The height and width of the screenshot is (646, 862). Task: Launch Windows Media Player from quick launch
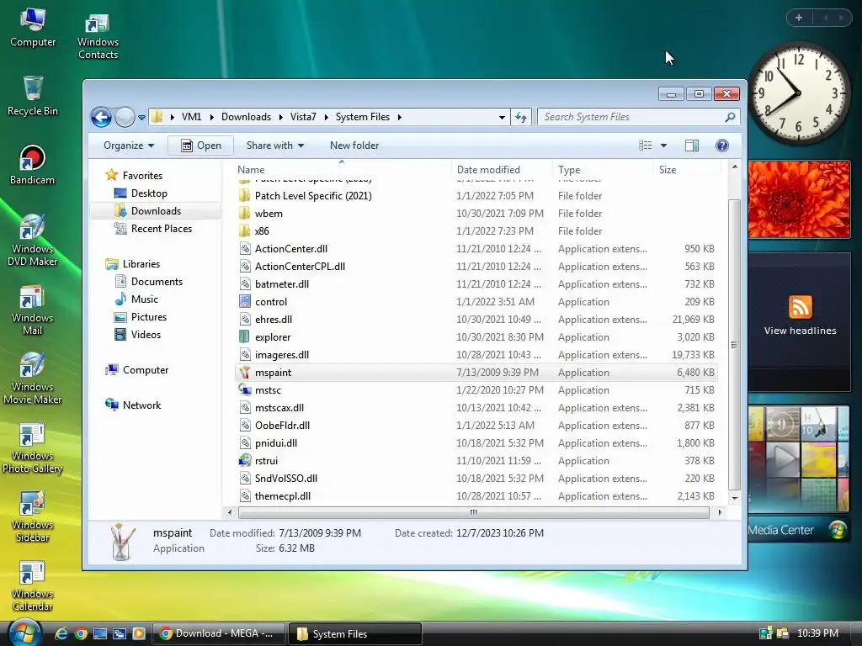(139, 633)
